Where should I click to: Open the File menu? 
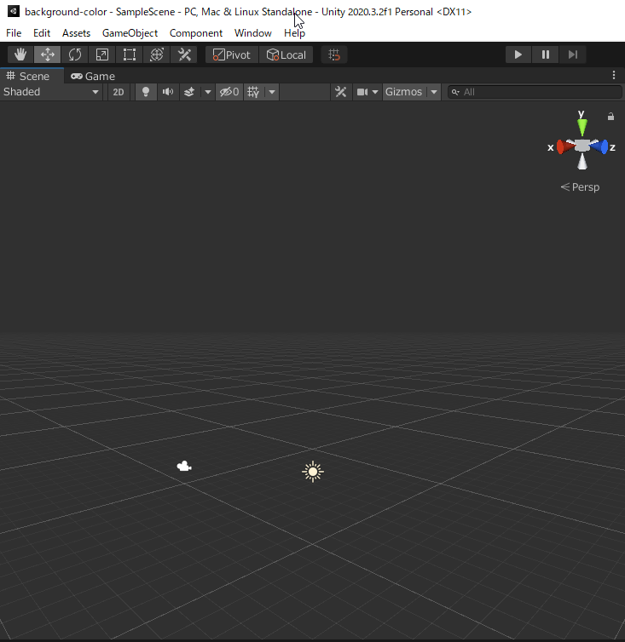[14, 32]
